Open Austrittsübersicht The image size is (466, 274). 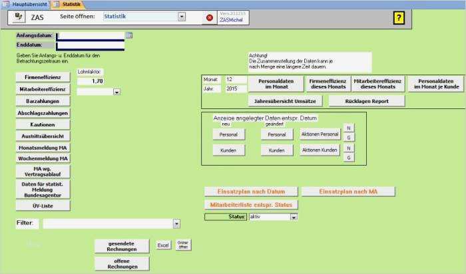pyautogui.click(x=43, y=136)
